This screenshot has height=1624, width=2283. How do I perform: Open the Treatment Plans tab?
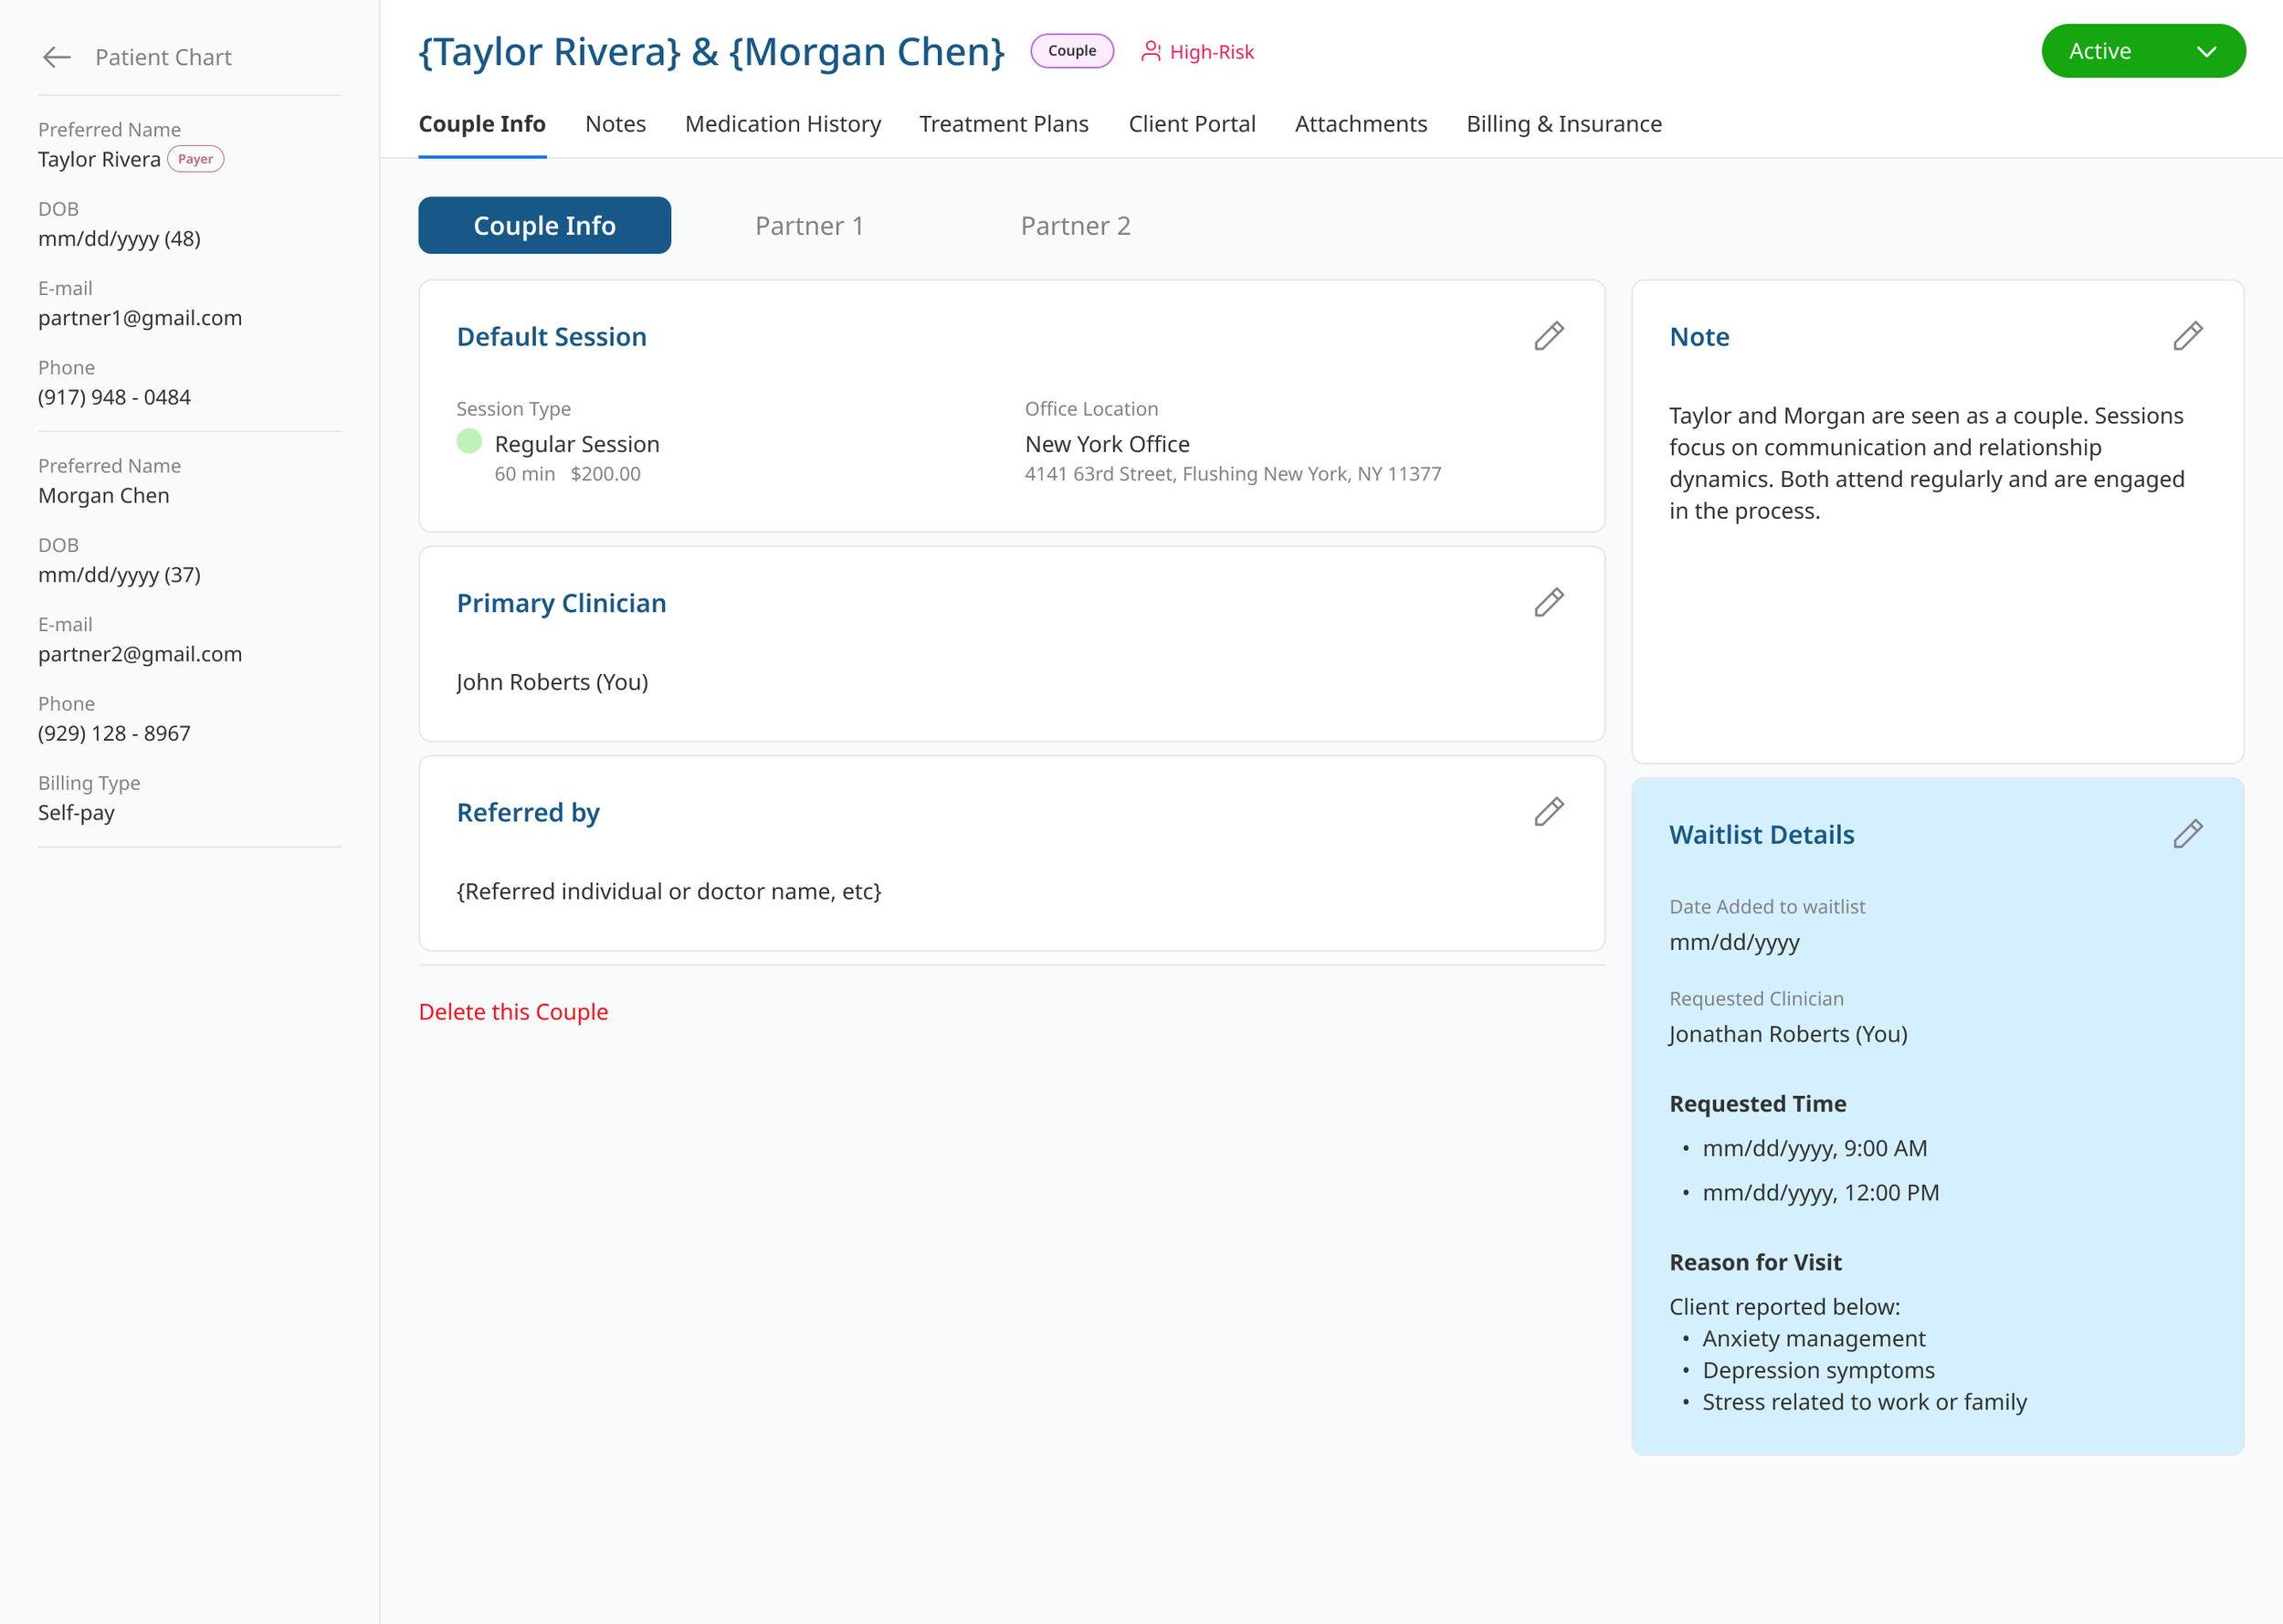pyautogui.click(x=1004, y=124)
